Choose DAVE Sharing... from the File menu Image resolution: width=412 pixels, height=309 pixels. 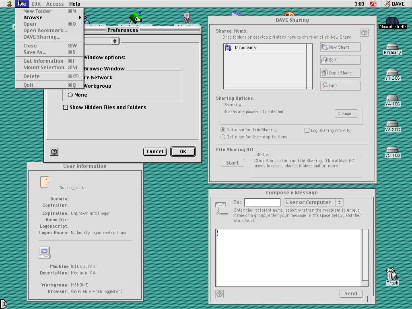point(49,37)
